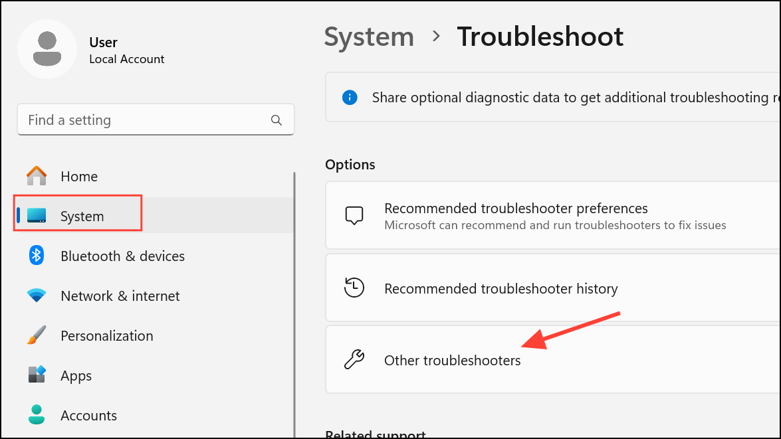781x439 pixels.
Task: Click the Bluetooth & devices icon
Action: (37, 256)
